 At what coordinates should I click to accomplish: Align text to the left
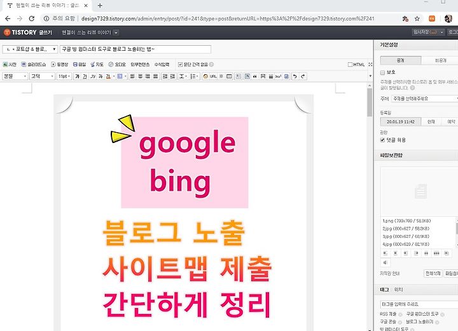pyautogui.click(x=132, y=76)
